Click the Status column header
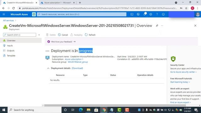 [113, 75]
